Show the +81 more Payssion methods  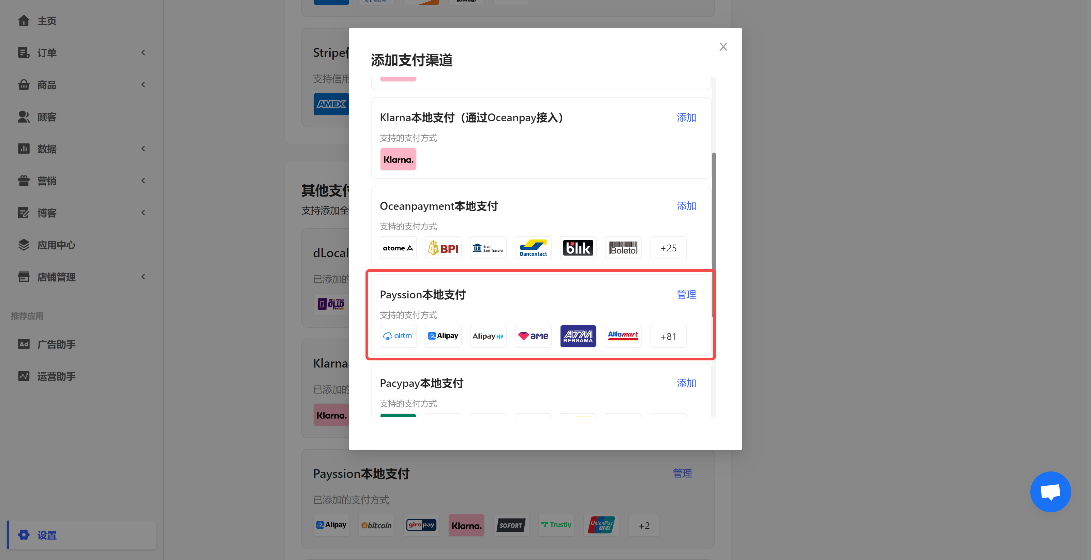[668, 336]
